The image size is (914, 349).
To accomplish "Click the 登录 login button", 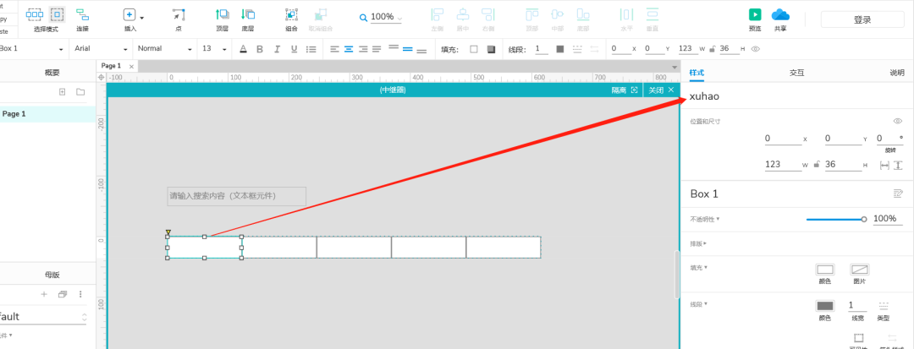I will coord(862,19).
